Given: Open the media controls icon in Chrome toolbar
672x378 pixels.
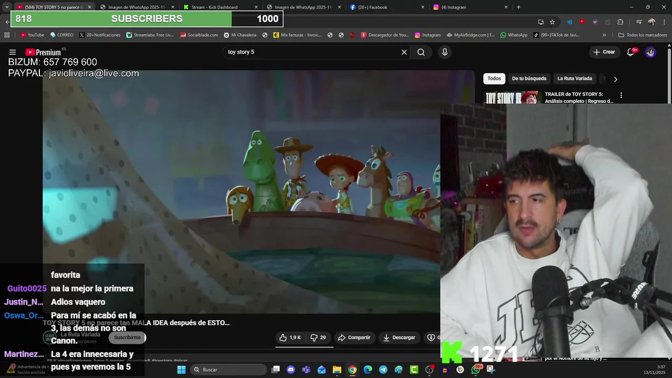Looking at the screenshot, I should coord(639,22).
